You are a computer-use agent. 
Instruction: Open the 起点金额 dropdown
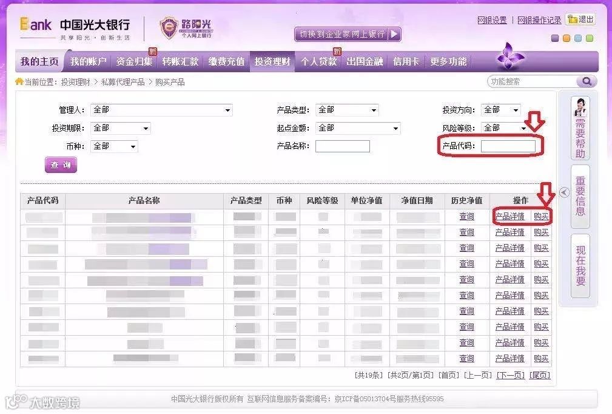358,128
